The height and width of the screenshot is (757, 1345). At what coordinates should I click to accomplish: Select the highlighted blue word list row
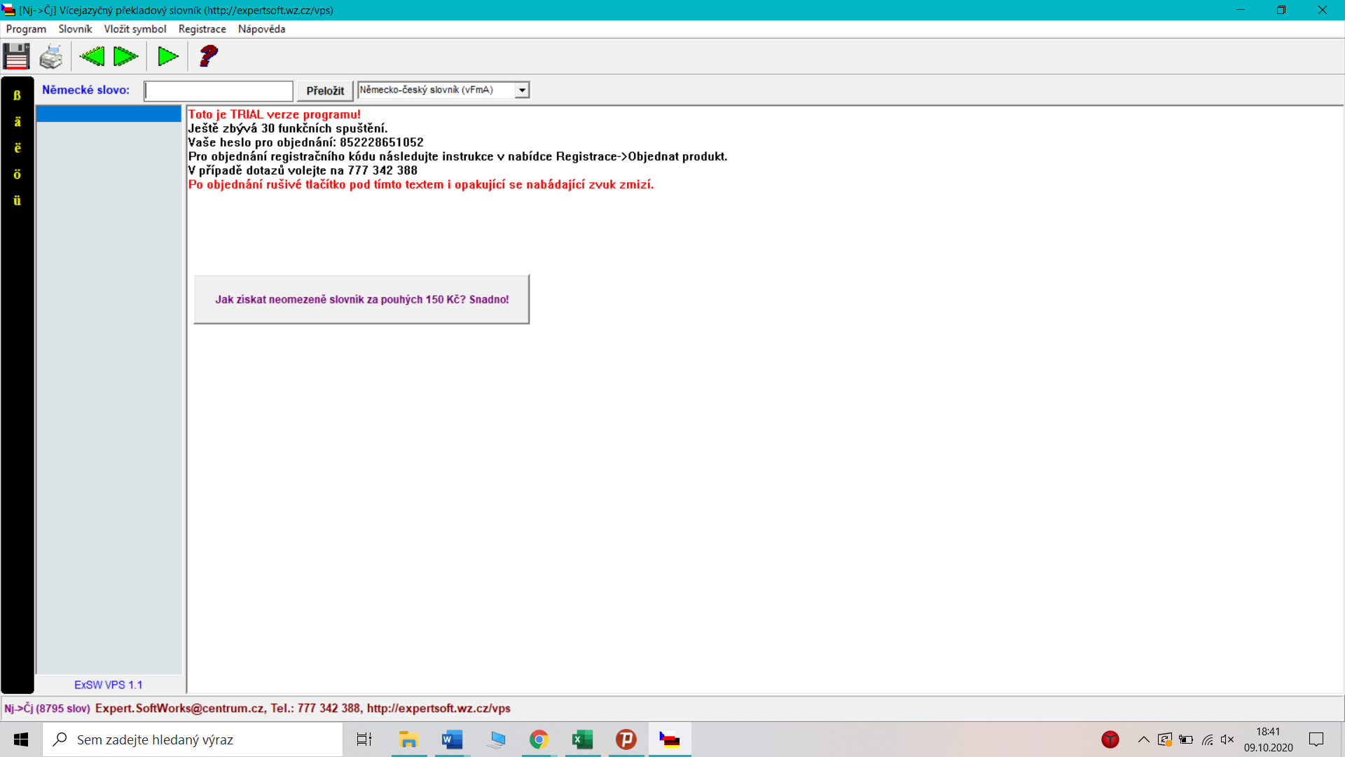(109, 114)
